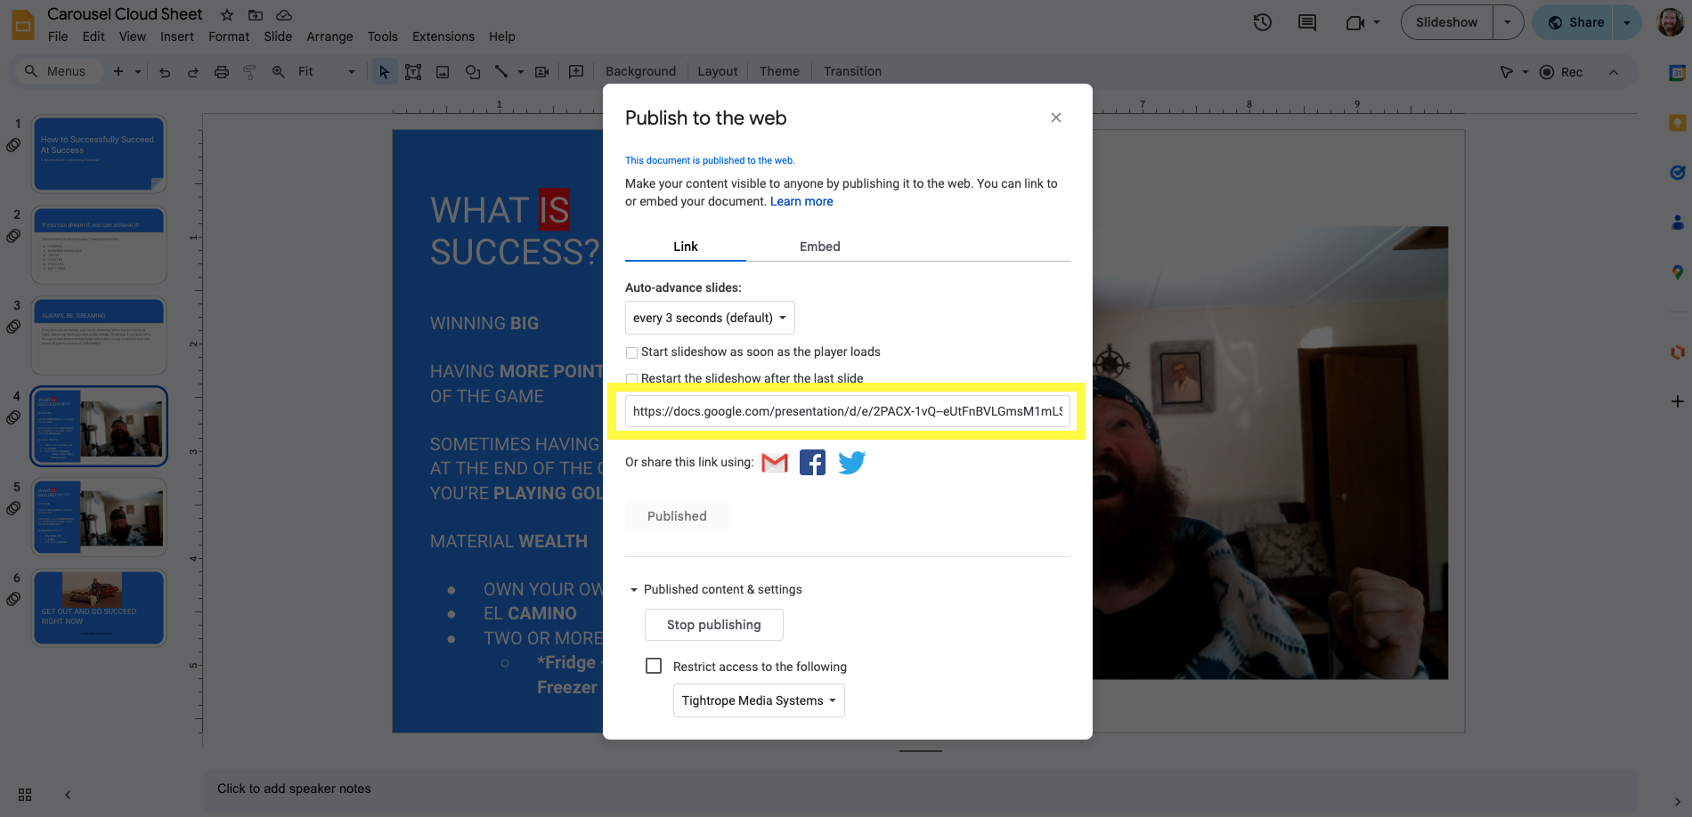The image size is (1692, 817).
Task: Open the Tightrope Media Systems dropdown
Action: pos(758,700)
